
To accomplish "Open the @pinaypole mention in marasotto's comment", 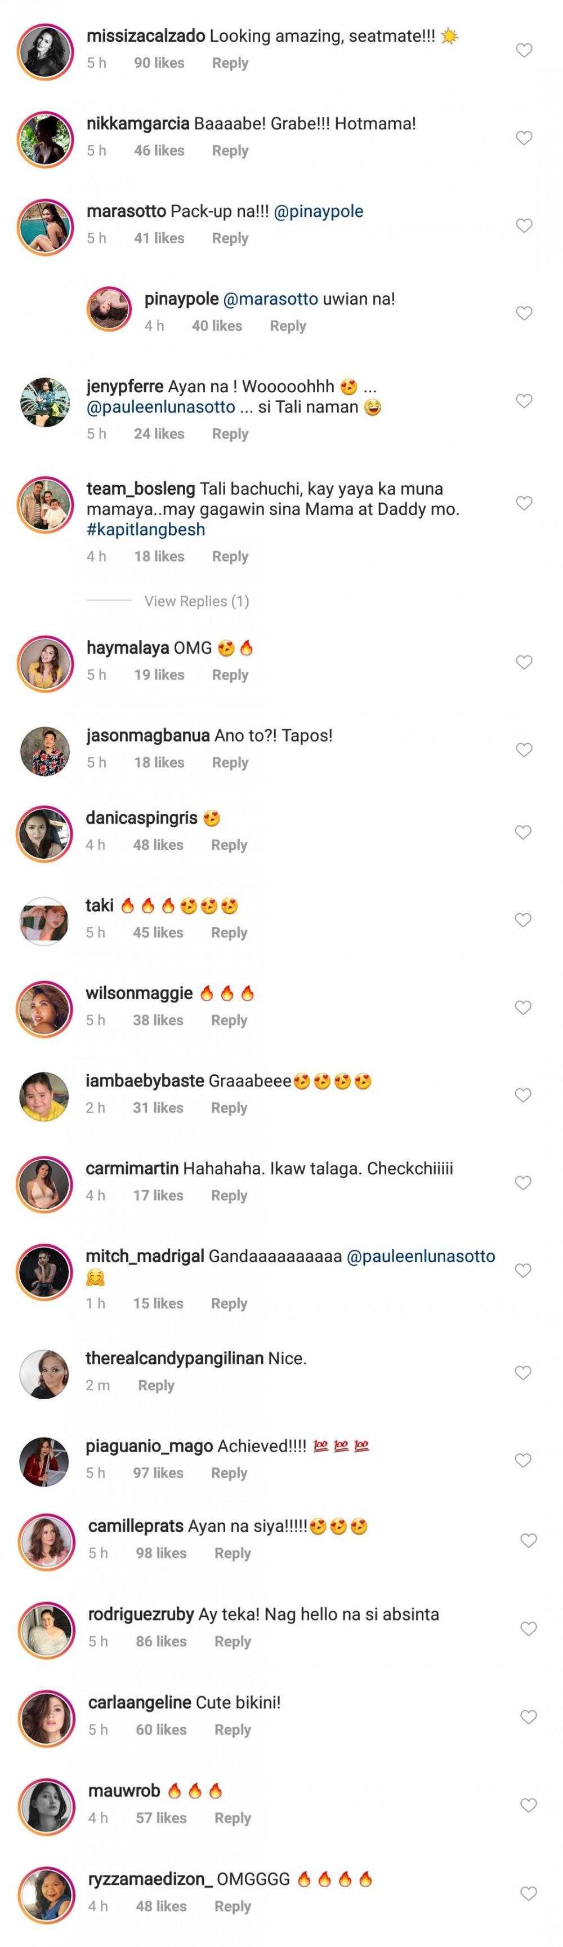I will click(319, 212).
